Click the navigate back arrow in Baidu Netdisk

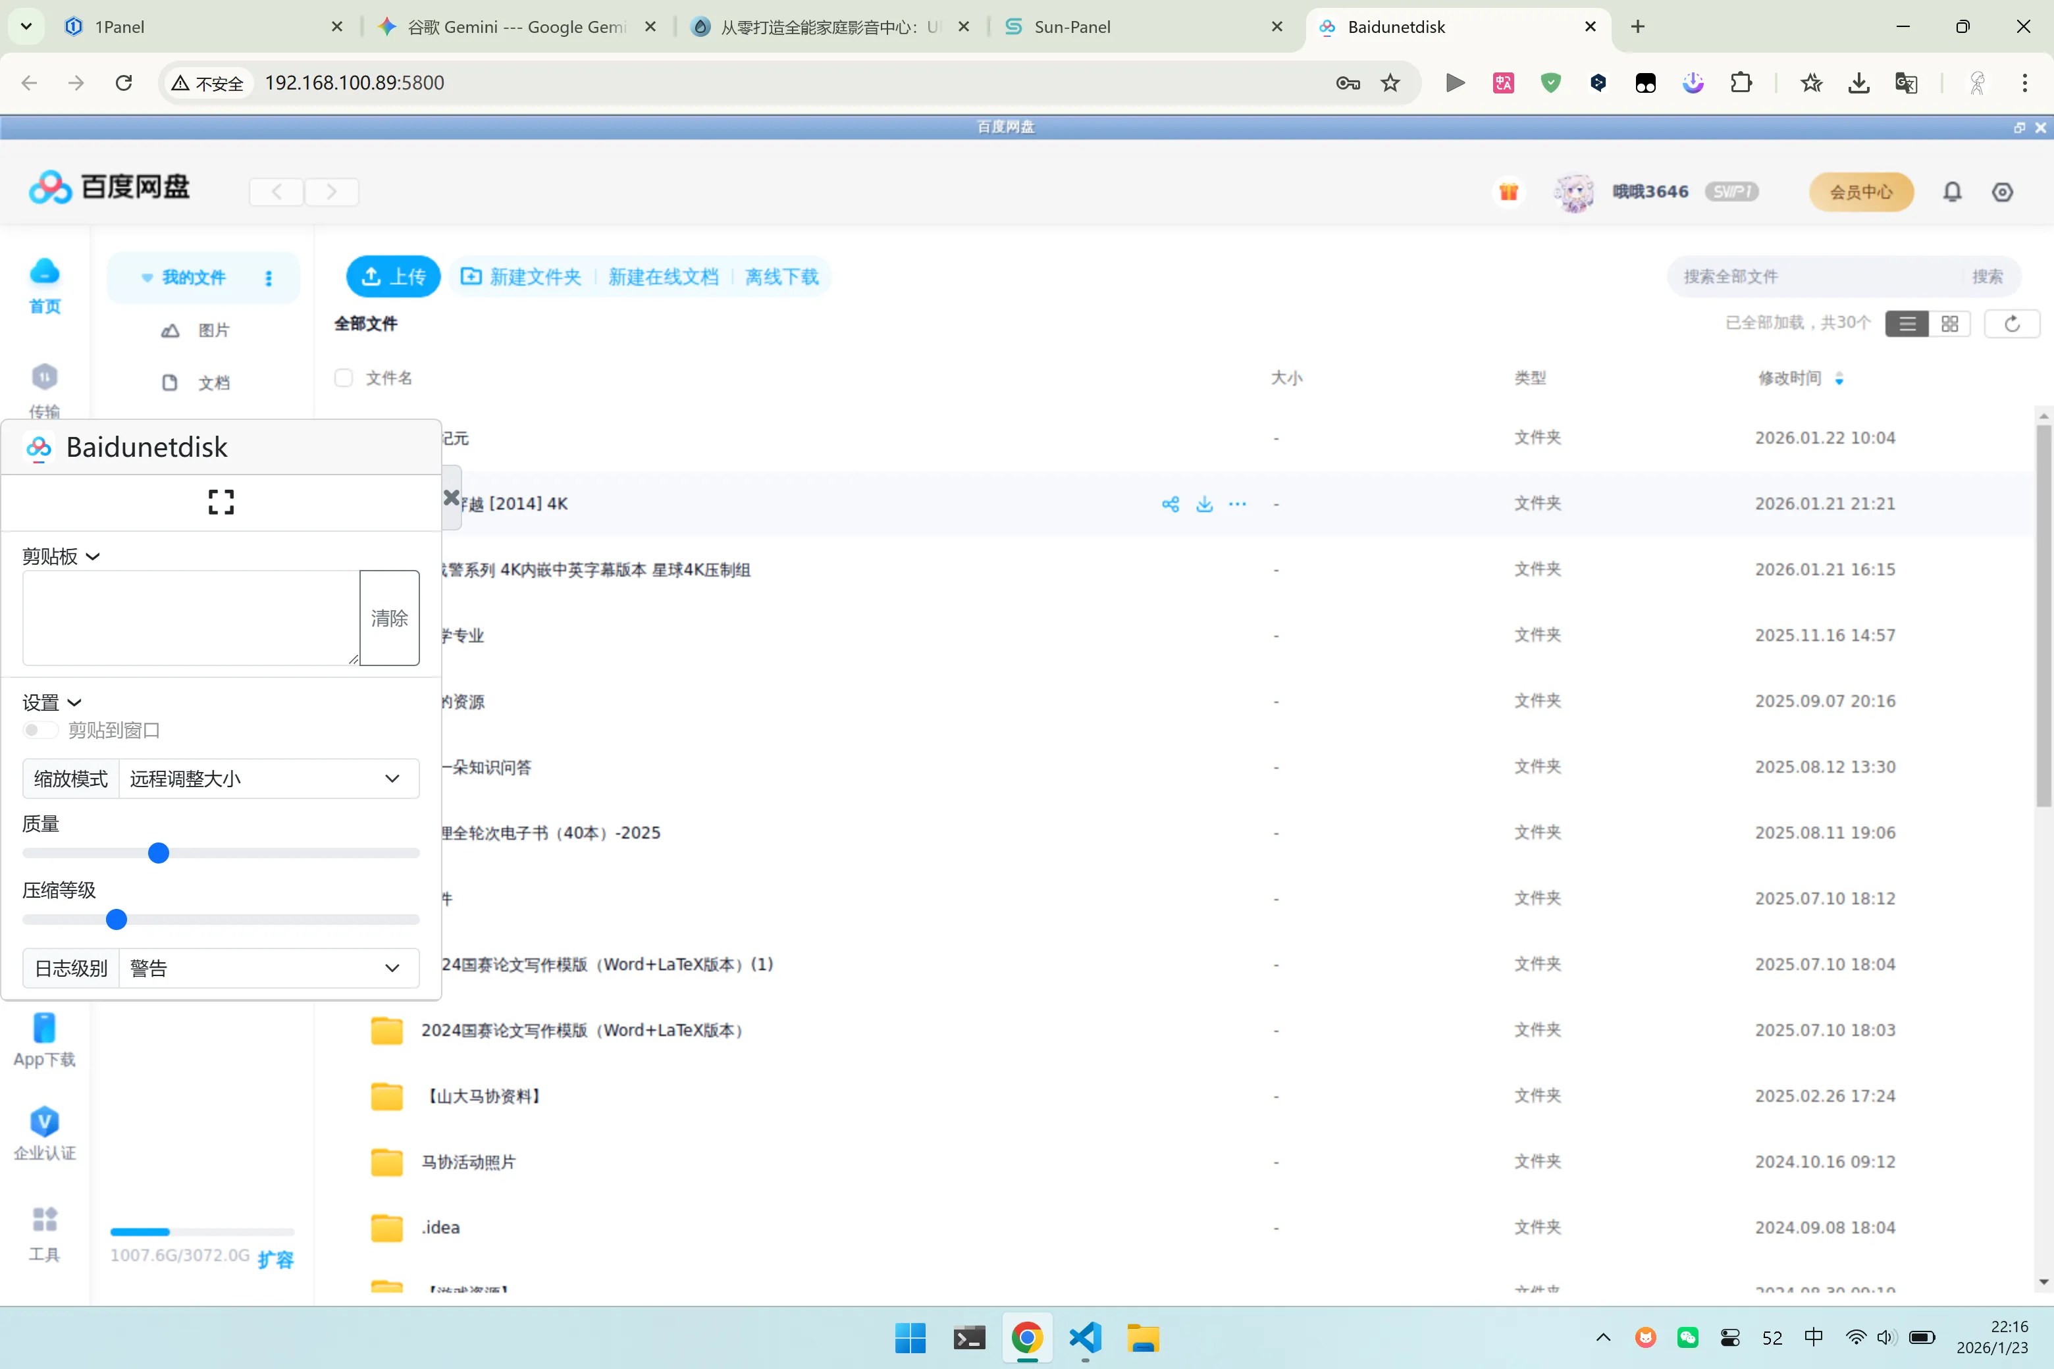click(x=277, y=192)
